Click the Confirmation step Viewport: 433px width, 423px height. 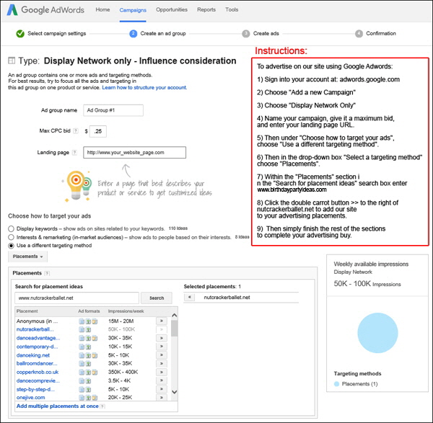(x=381, y=34)
